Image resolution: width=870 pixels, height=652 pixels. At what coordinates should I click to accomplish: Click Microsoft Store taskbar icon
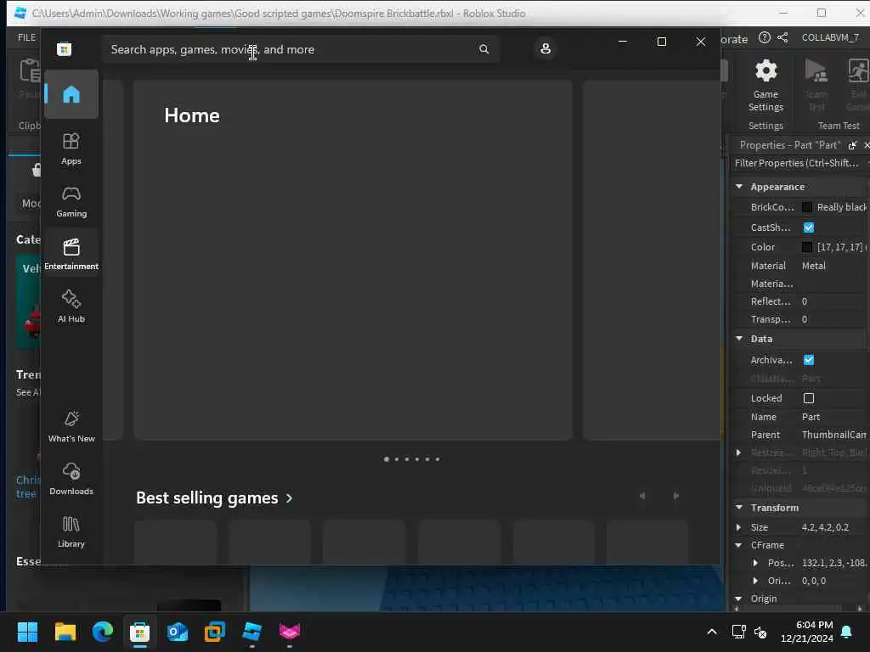click(x=140, y=632)
